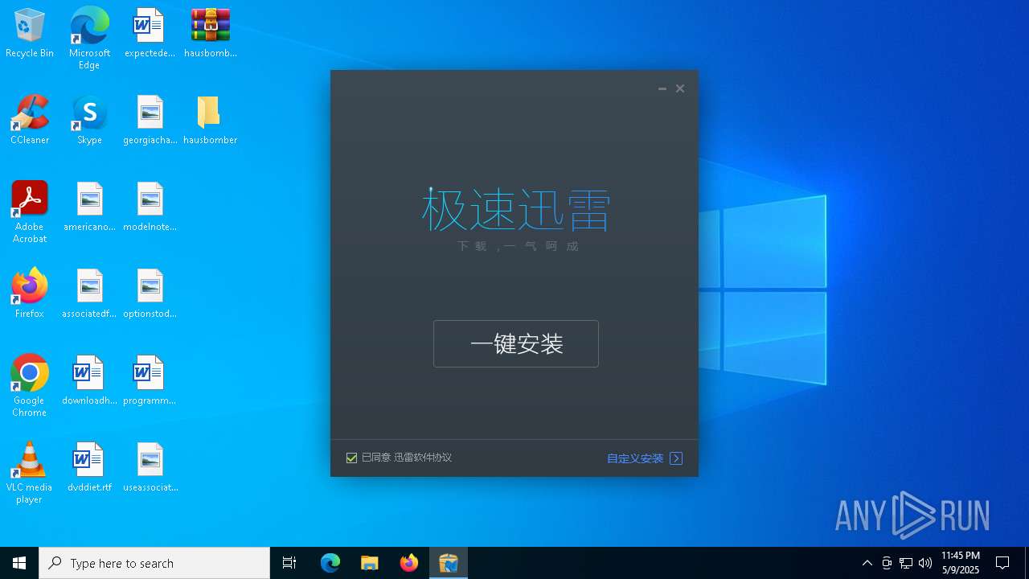Minimize the Xunlei installer window

pyautogui.click(x=662, y=88)
